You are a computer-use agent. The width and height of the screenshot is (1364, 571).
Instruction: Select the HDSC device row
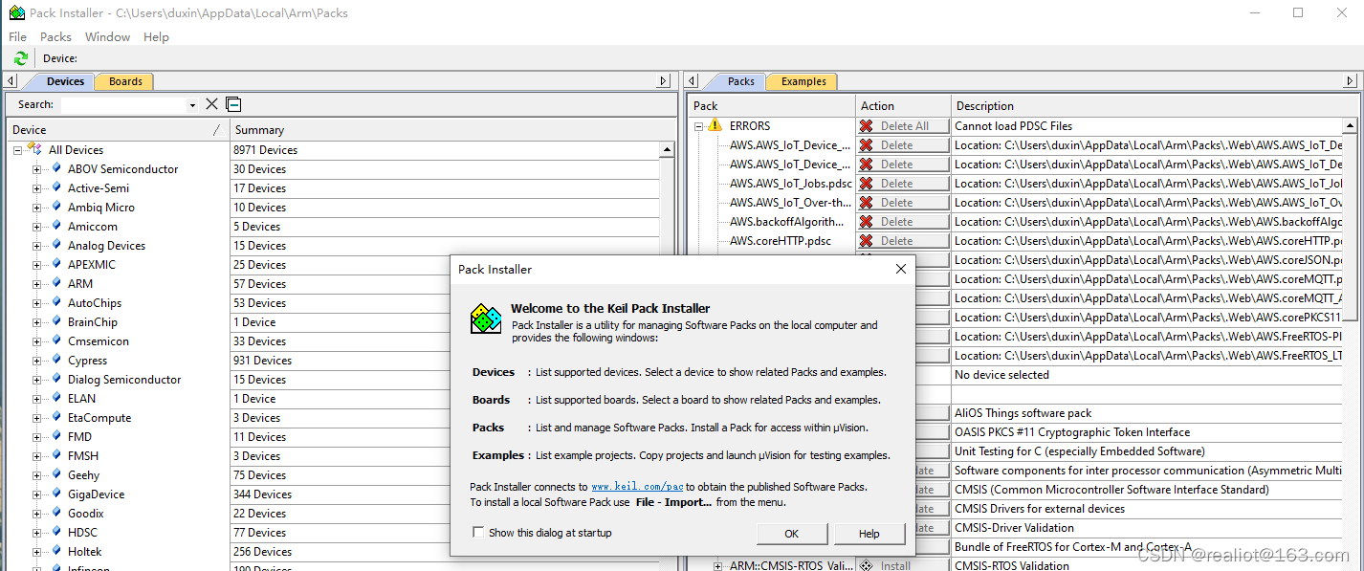(x=82, y=533)
